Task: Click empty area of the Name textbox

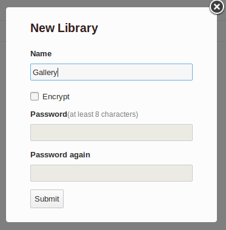Action: click(125, 72)
